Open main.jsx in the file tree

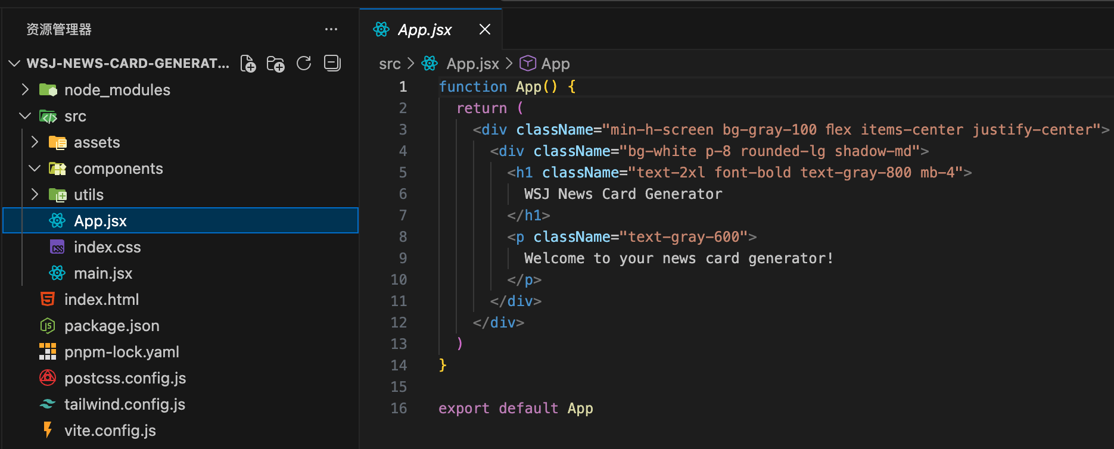click(x=102, y=273)
